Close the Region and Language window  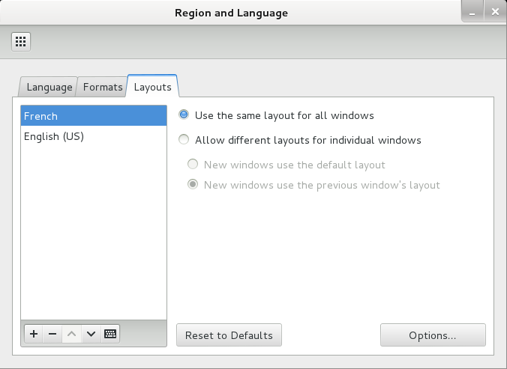493,12
